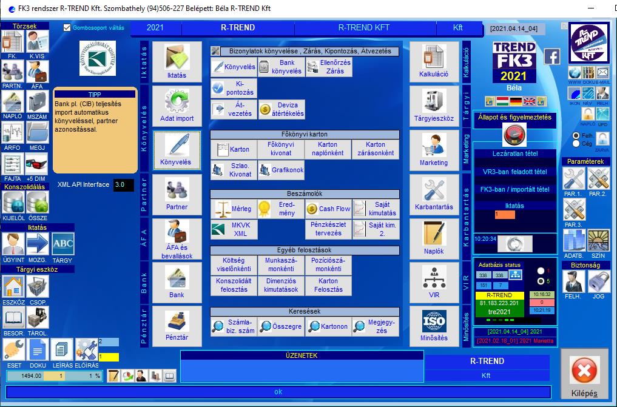This screenshot has width=617, height=407.
Task: Open the Adat import module
Action: pyautogui.click(x=177, y=106)
